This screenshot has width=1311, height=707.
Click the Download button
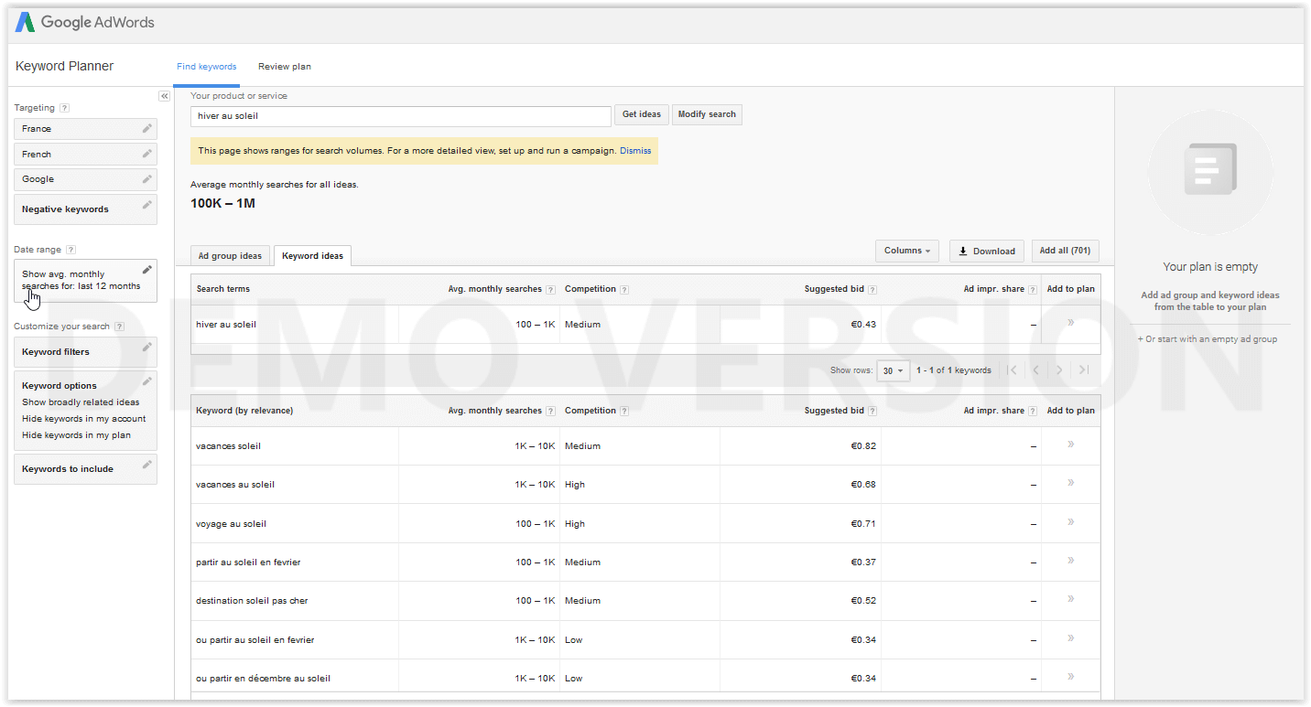pyautogui.click(x=986, y=251)
